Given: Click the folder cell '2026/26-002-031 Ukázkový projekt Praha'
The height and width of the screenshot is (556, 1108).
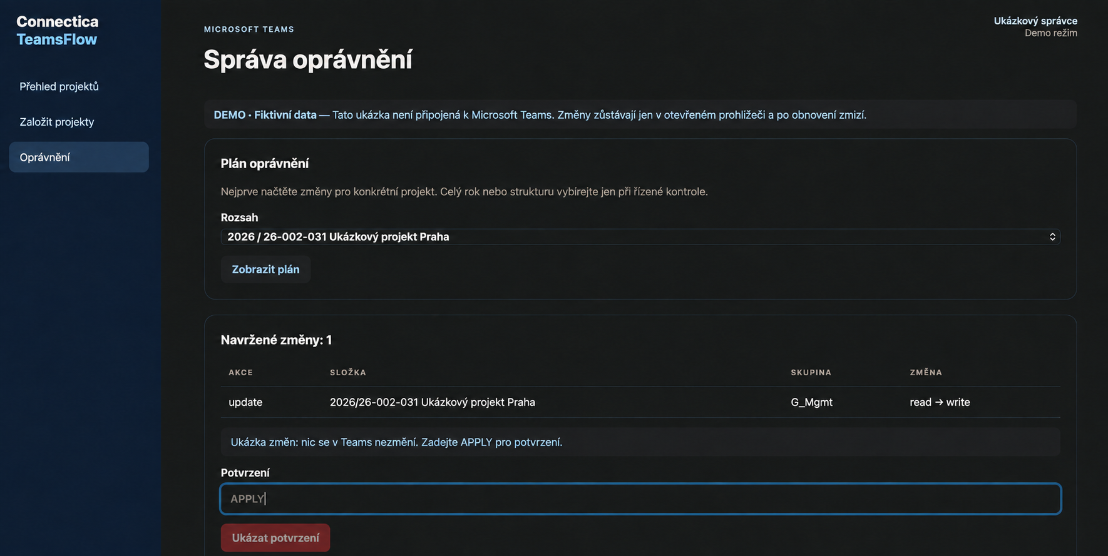Looking at the screenshot, I should click(433, 402).
